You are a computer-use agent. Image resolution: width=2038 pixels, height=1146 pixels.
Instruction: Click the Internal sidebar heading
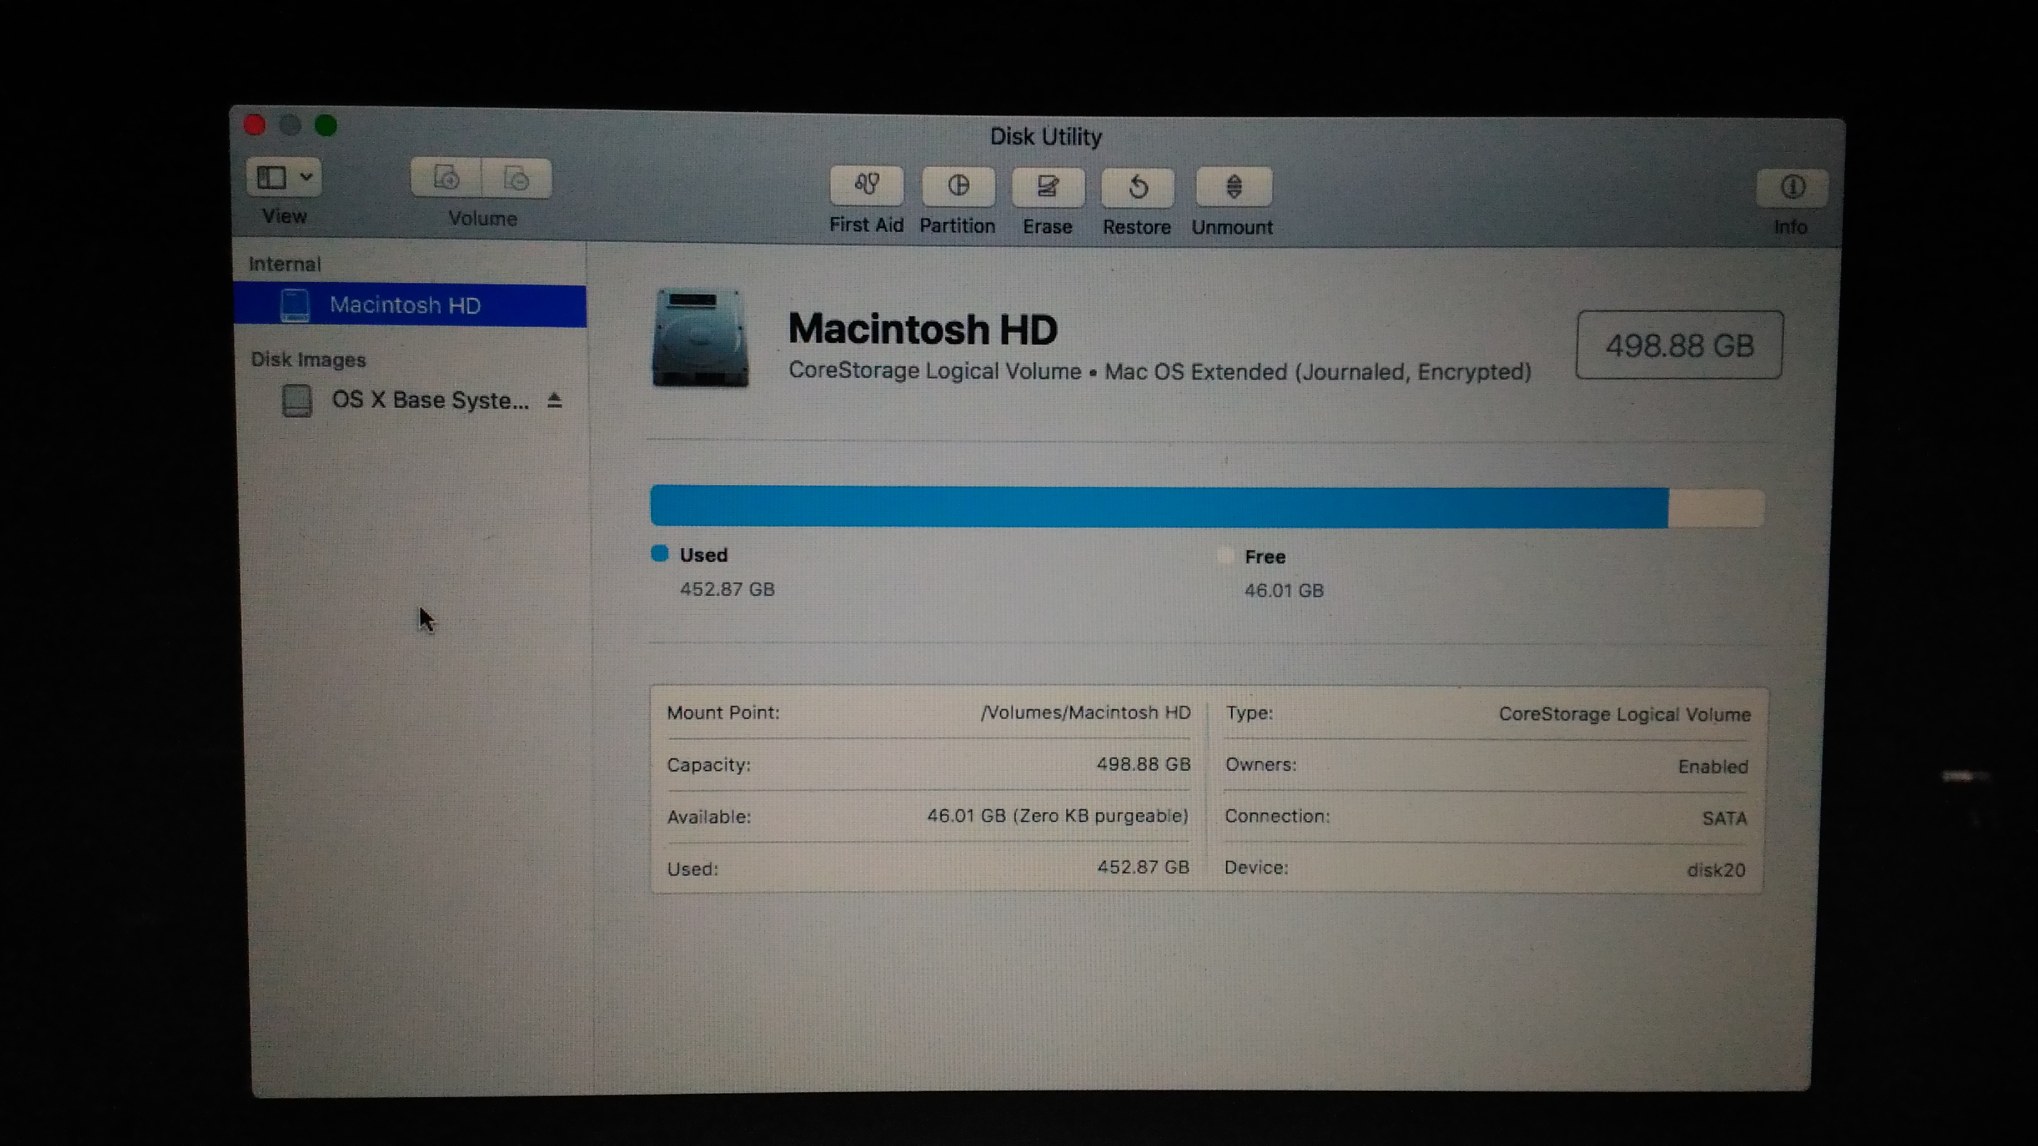285,264
